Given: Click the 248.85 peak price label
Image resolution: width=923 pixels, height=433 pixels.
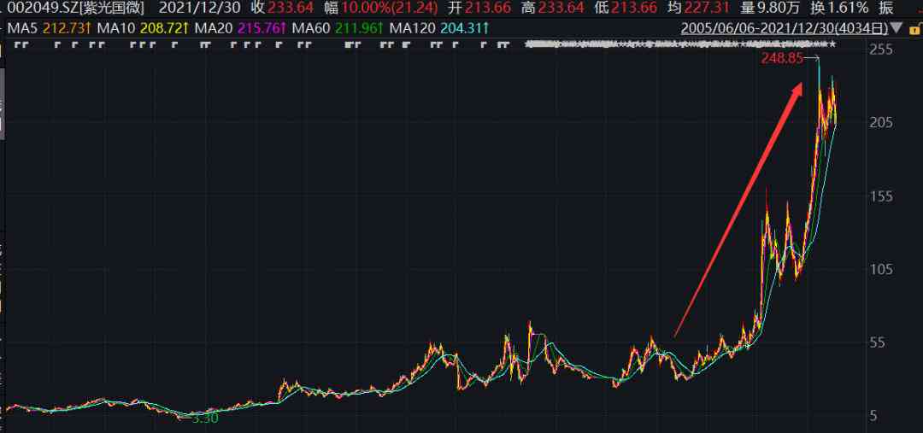Looking at the screenshot, I should click(781, 58).
